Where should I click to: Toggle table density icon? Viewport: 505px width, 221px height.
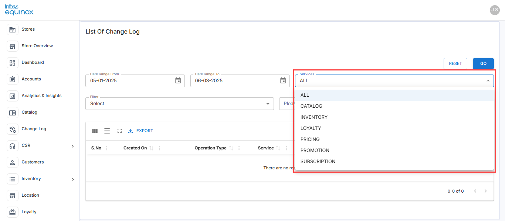[x=107, y=131]
